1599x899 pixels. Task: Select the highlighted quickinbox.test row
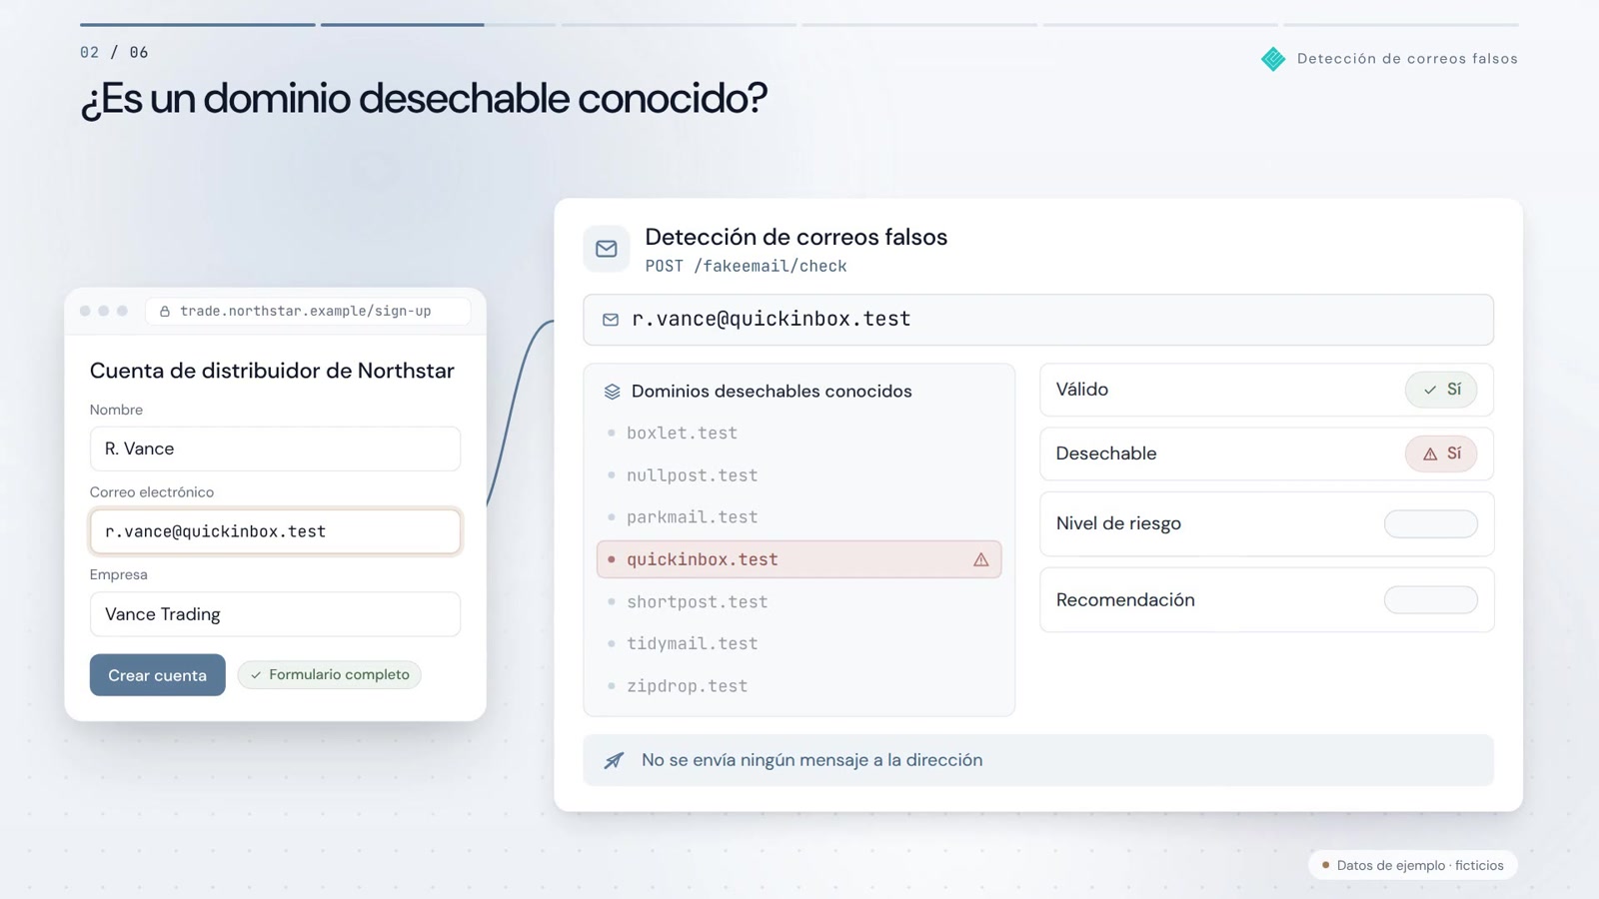799,559
